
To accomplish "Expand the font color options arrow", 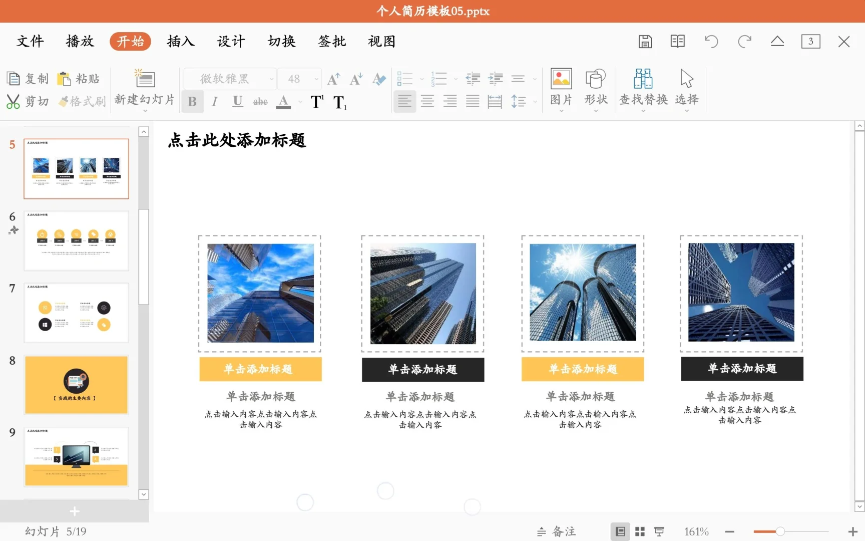I will point(299,102).
